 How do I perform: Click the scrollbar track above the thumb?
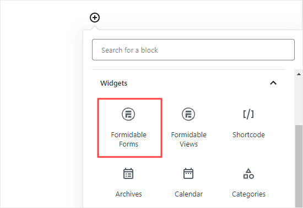pos(299,101)
